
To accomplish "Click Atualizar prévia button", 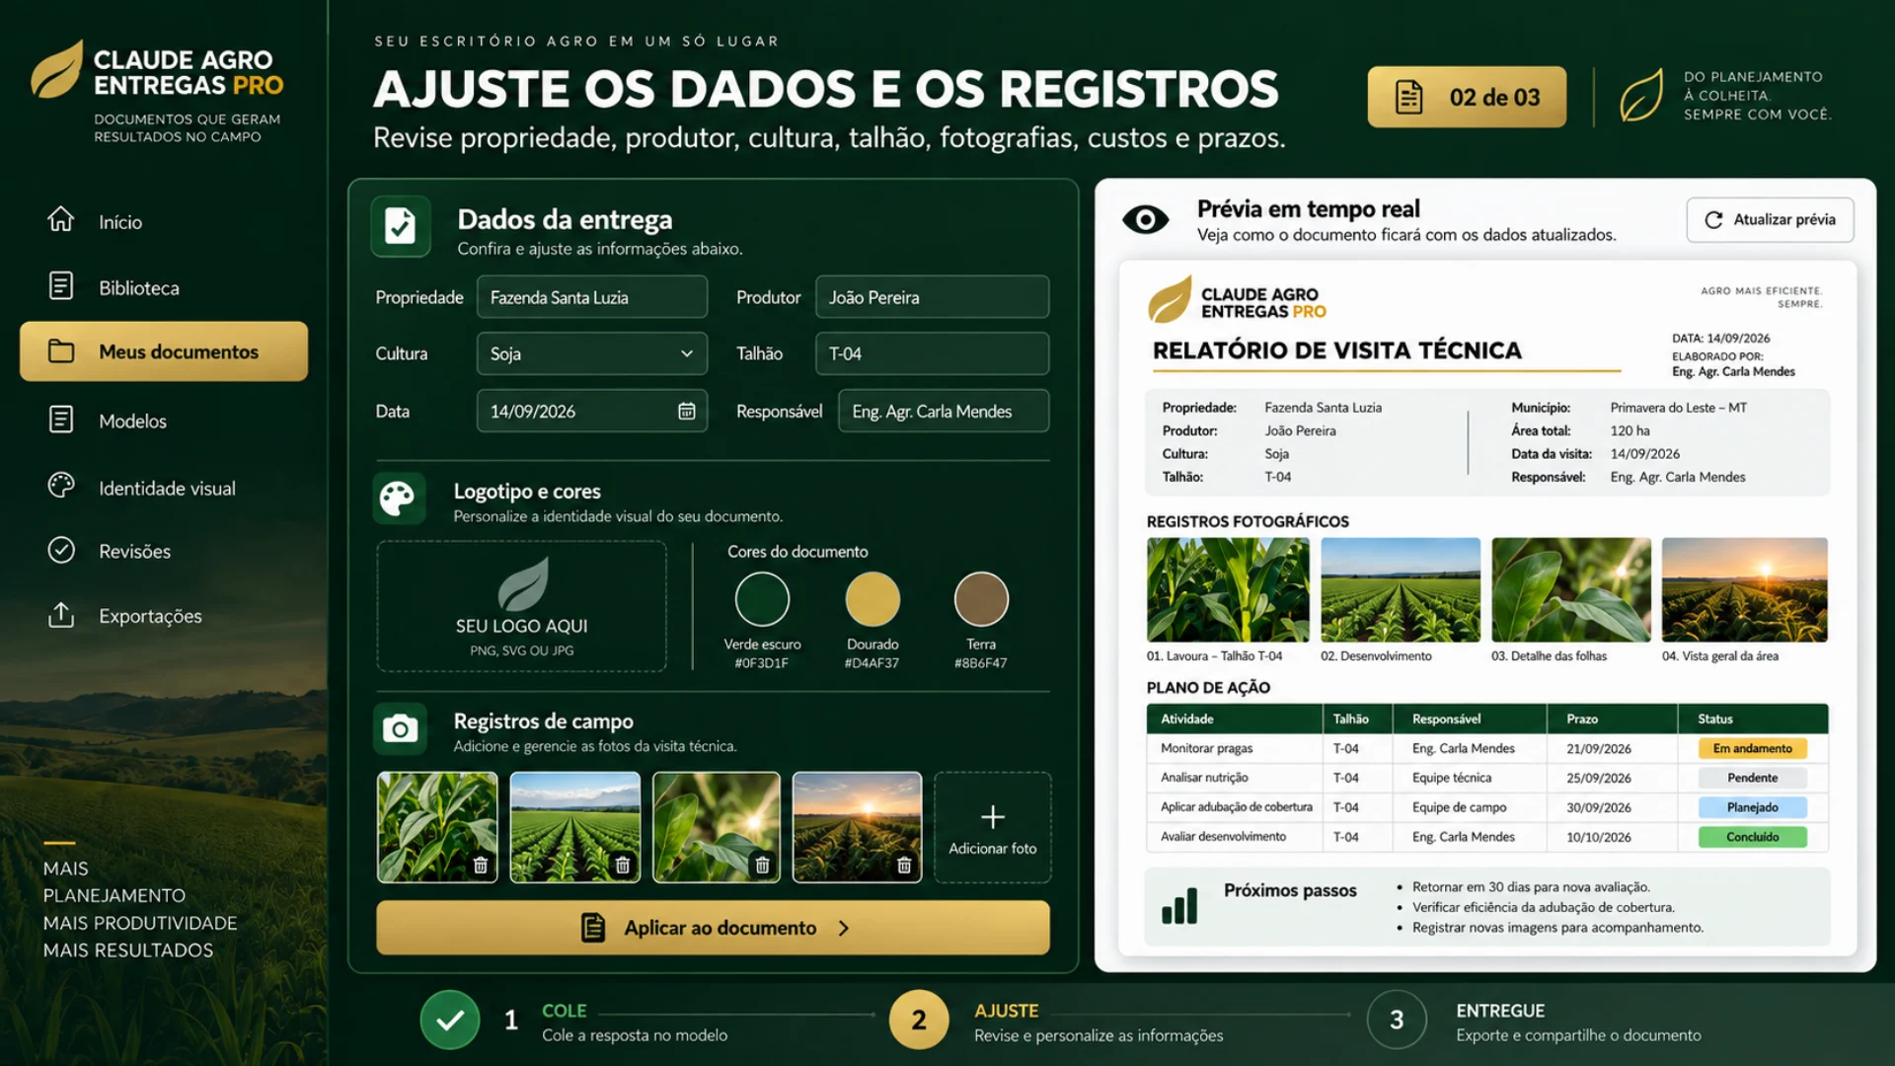I will tap(1770, 219).
